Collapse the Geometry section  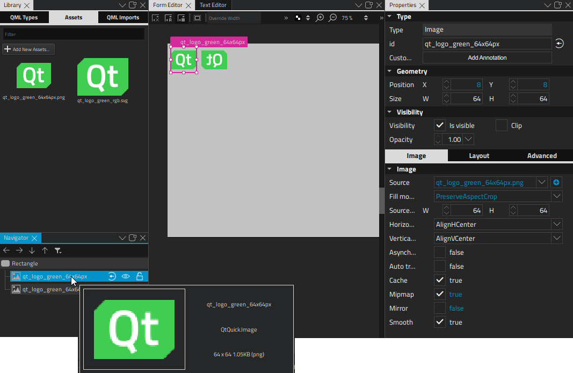point(389,71)
